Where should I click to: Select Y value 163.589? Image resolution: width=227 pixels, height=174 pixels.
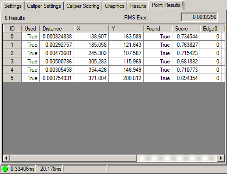point(126,37)
